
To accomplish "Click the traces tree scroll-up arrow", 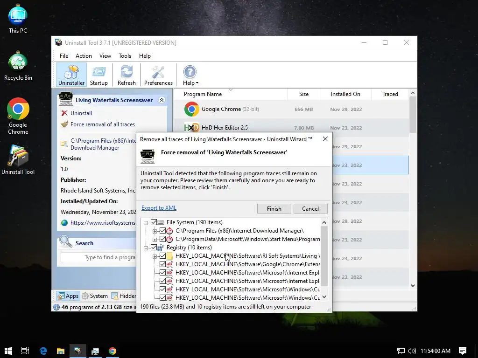I will pos(324,222).
